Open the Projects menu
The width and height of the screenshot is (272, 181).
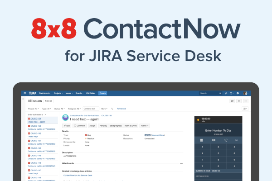(x=58, y=93)
